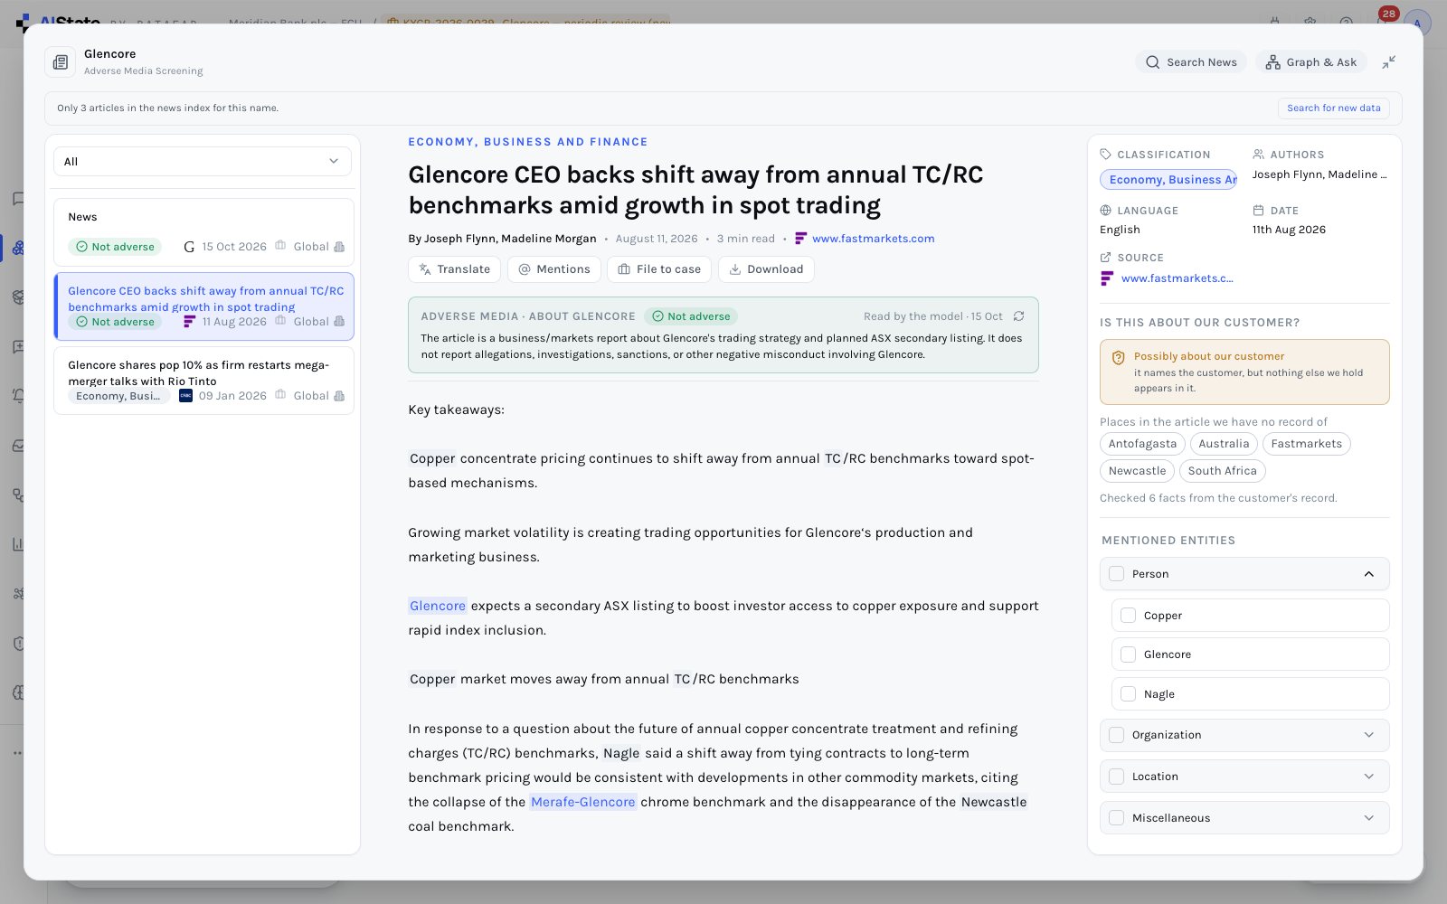Tick the Person checkbox

[1117, 574]
